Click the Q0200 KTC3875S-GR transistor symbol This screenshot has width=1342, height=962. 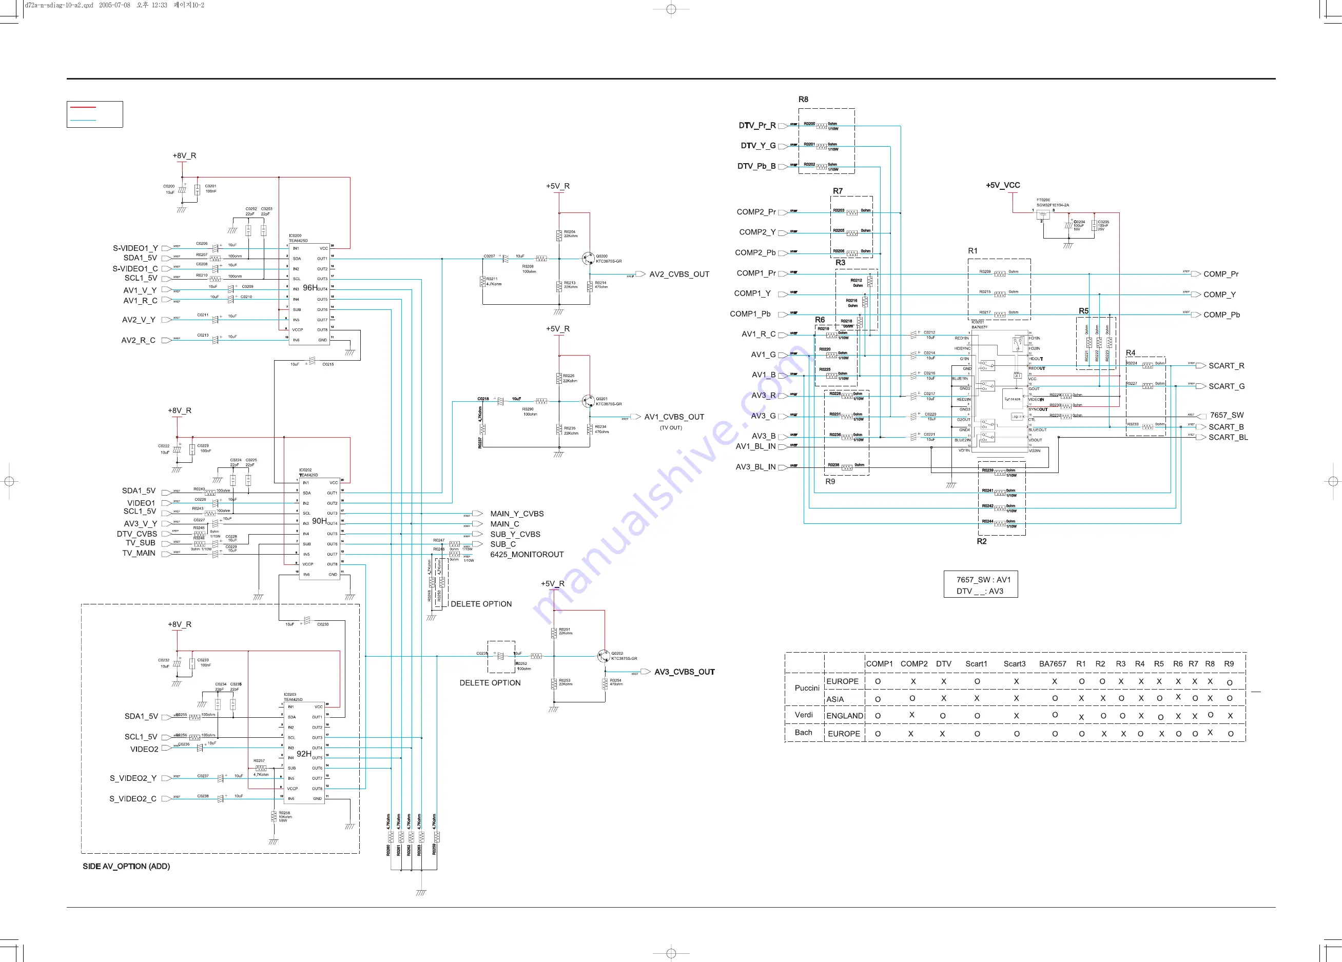(588, 259)
